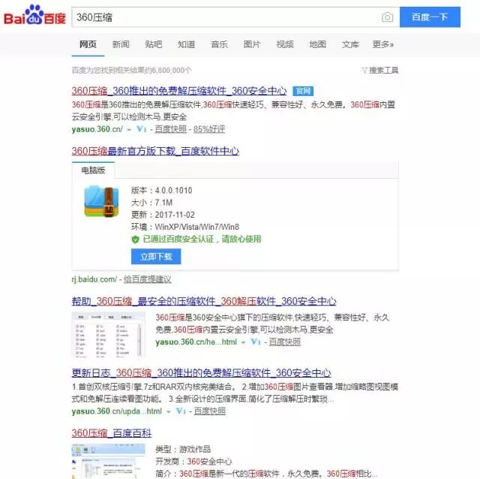Open 百度快照 beside yasuo.360.cn/upda...html
480x479 pixels.
210,411
